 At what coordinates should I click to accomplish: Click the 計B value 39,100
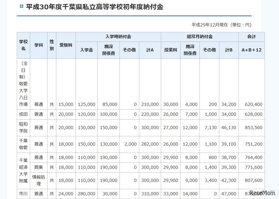click(x=229, y=144)
